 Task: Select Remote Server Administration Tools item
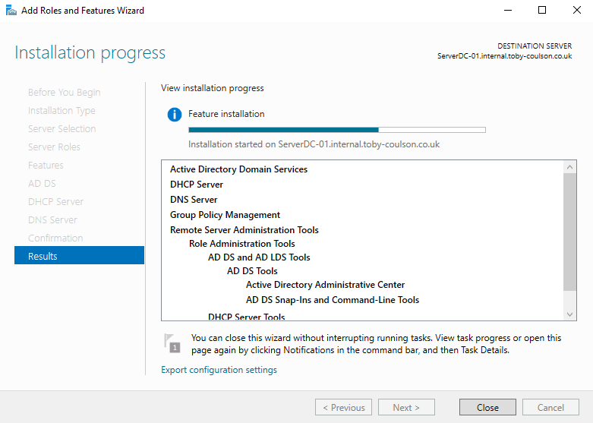[244, 230]
